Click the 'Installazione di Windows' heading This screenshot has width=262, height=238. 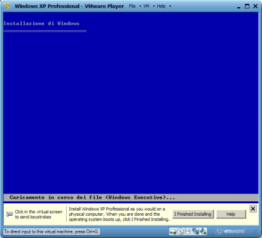click(x=41, y=24)
